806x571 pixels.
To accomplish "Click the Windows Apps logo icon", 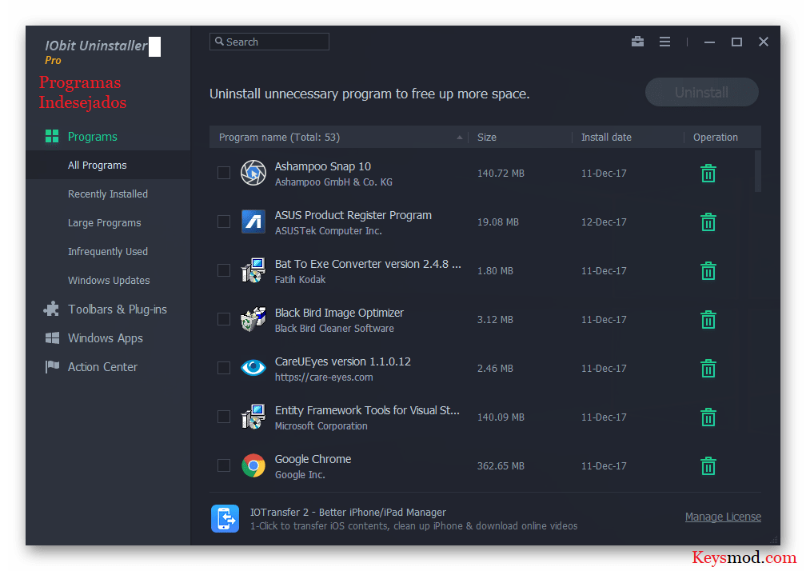I will 52,337.
